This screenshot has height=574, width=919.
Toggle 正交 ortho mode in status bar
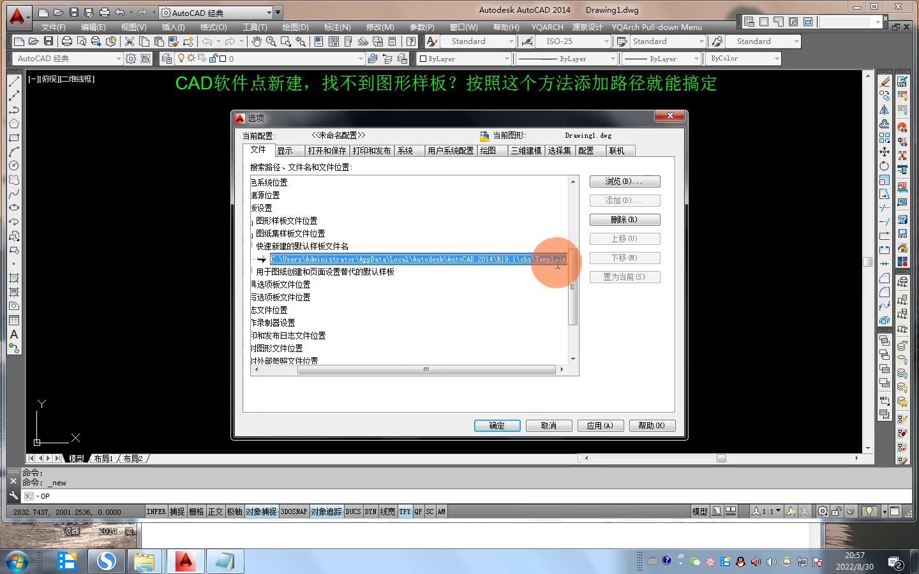click(215, 511)
